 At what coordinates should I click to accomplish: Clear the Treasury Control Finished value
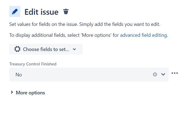pos(155,74)
